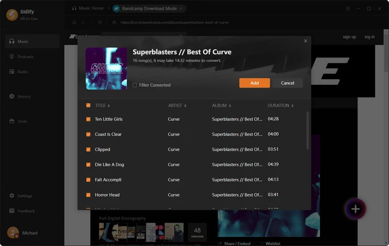Viewport: 389px width, 246px height.
Task: Click the Die Like A Dog title
Action: coord(109,164)
